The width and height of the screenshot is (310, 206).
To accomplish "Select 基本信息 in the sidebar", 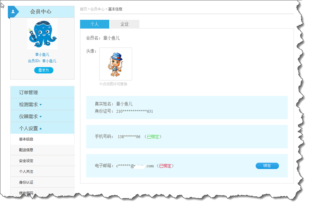I will (26, 139).
